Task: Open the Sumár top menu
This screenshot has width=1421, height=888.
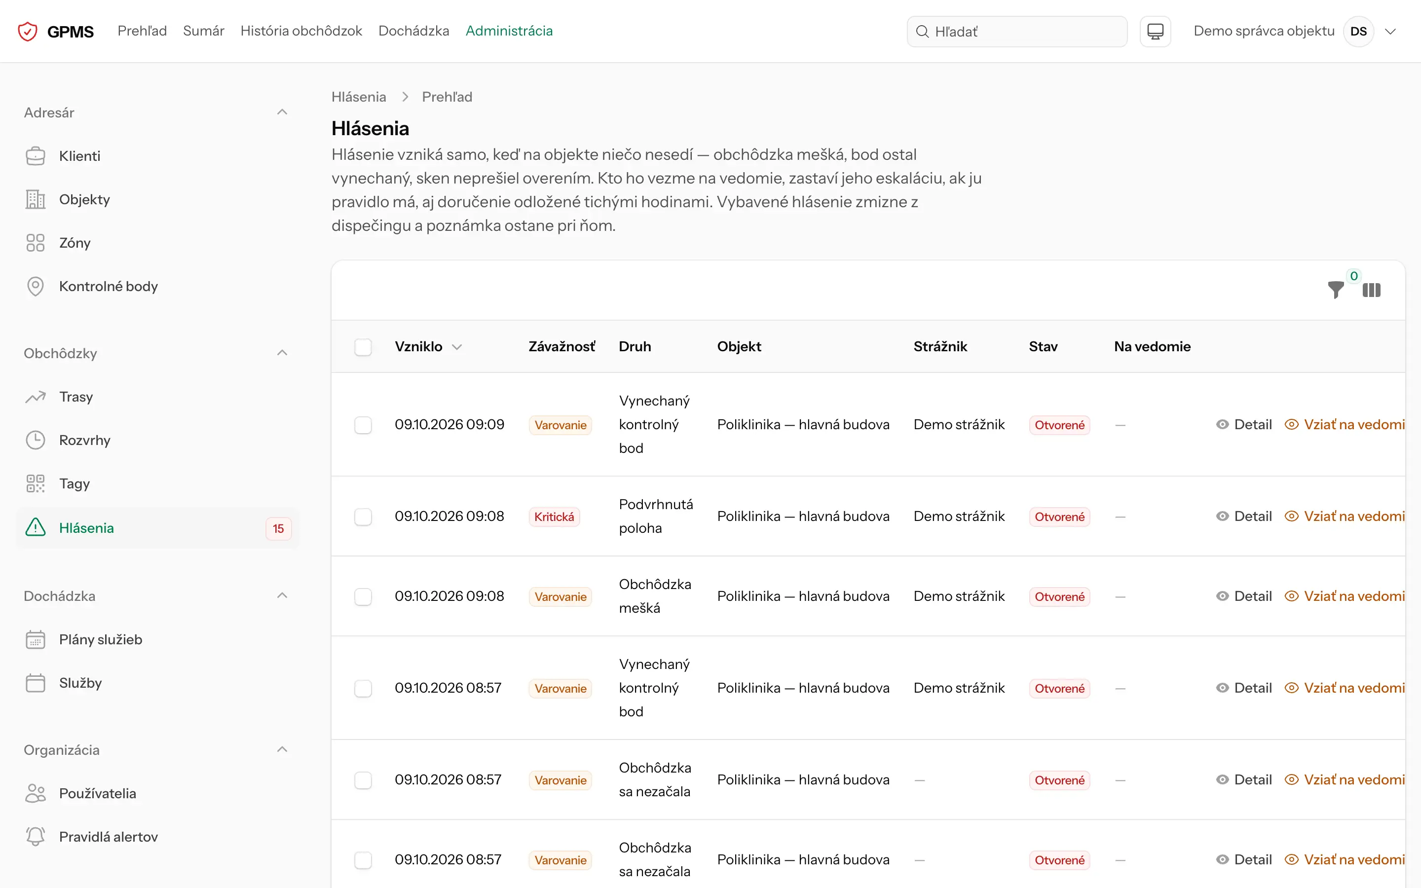Action: tap(204, 31)
